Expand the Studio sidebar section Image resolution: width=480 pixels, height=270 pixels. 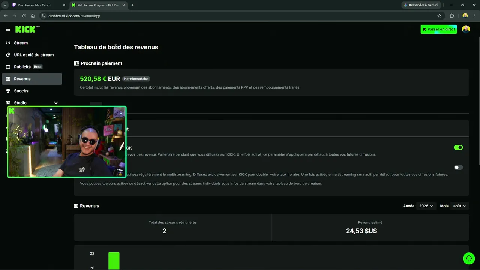coord(56,103)
